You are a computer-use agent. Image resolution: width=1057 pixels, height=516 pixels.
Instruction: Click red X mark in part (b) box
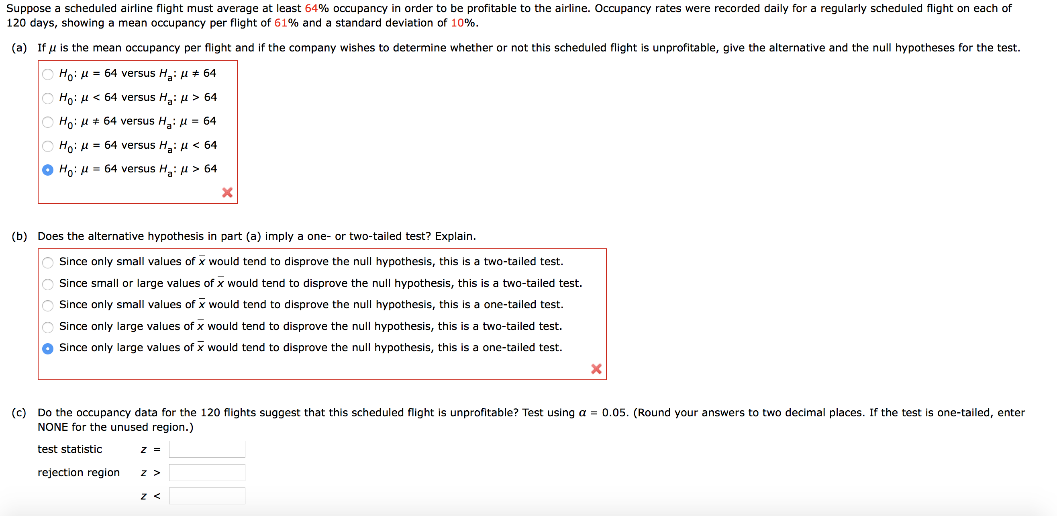(x=596, y=369)
